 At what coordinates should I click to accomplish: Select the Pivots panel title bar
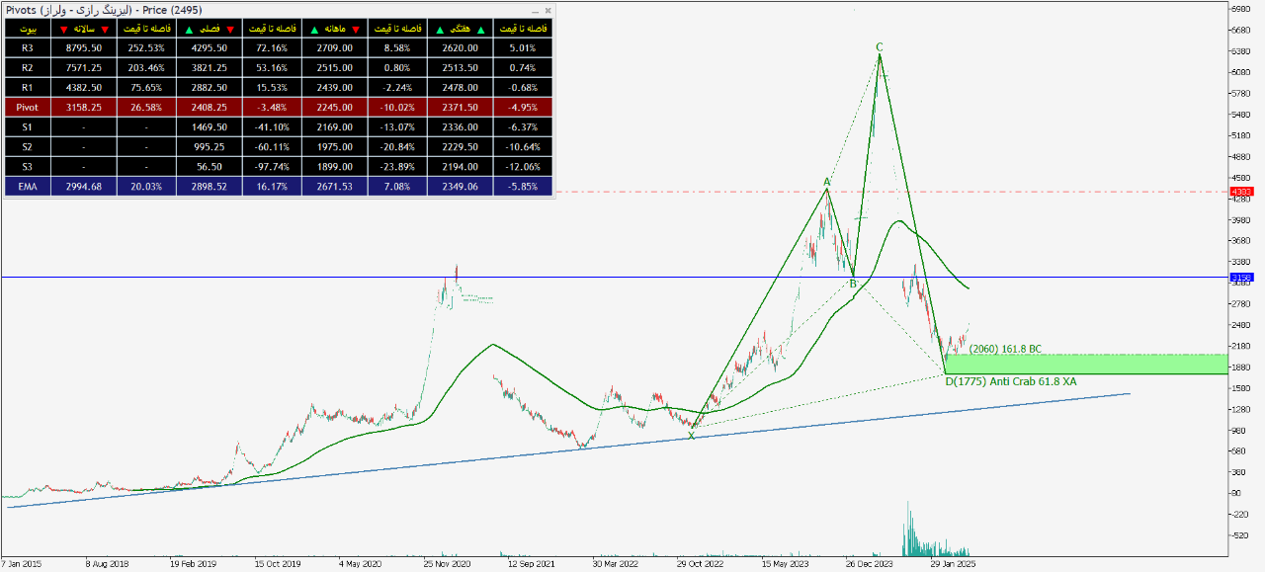click(247, 10)
